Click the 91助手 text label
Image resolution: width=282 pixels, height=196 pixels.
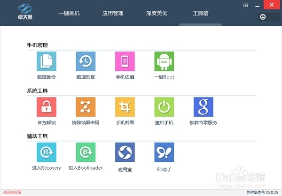pyautogui.click(x=164, y=170)
